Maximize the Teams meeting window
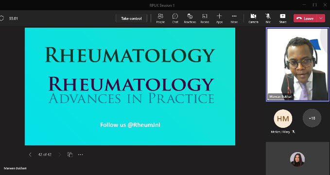 tap(314, 5)
